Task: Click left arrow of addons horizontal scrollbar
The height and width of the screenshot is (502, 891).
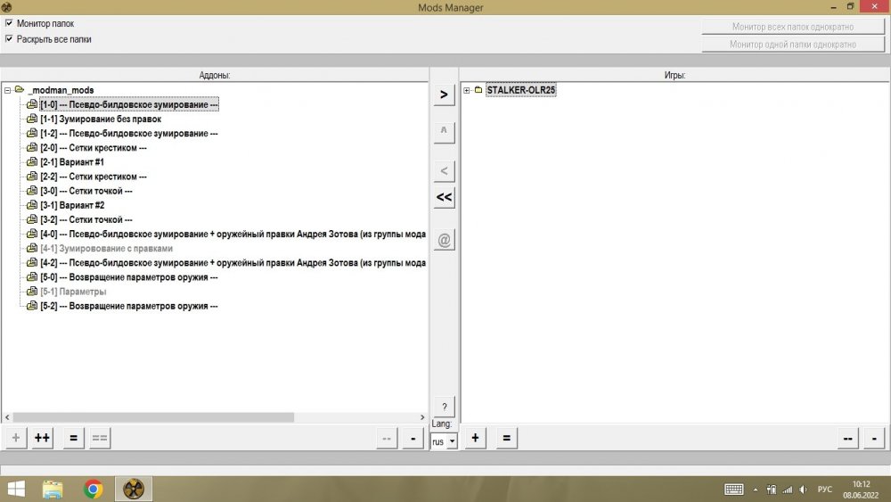Action: (x=7, y=417)
